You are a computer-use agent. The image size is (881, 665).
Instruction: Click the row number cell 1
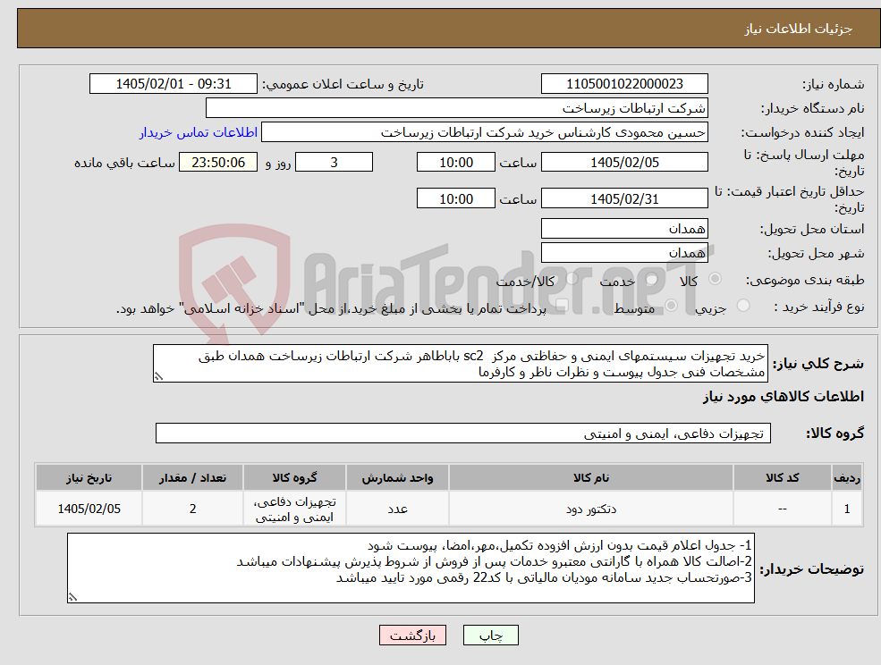[847, 509]
